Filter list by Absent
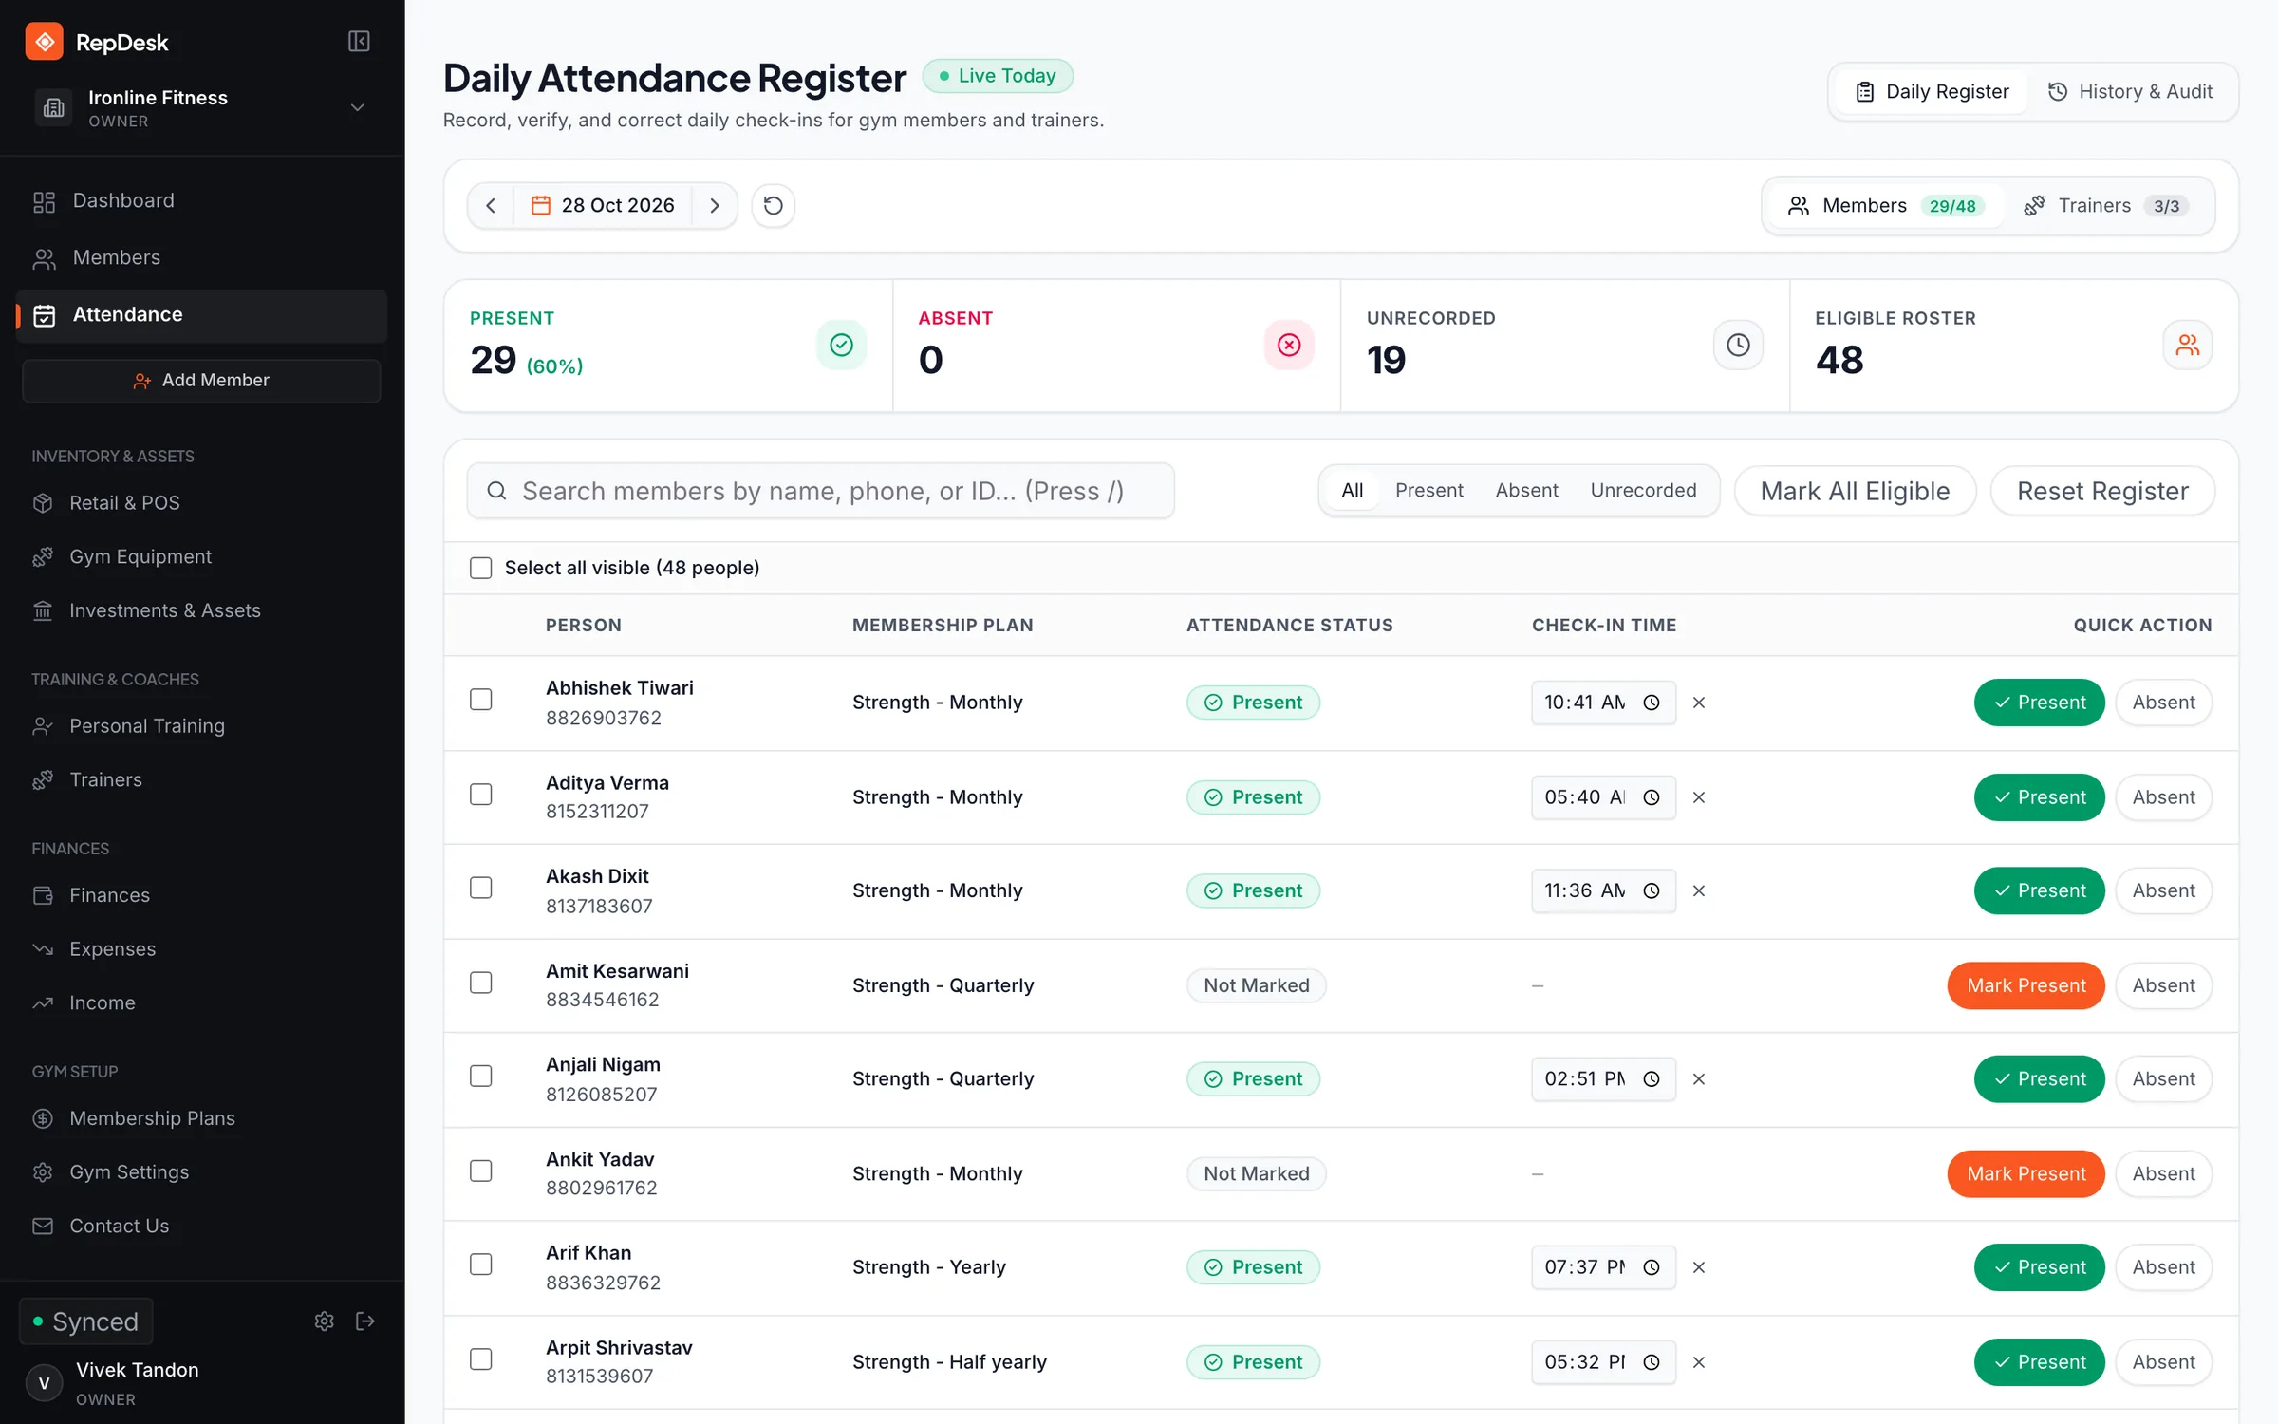 click(x=1526, y=490)
